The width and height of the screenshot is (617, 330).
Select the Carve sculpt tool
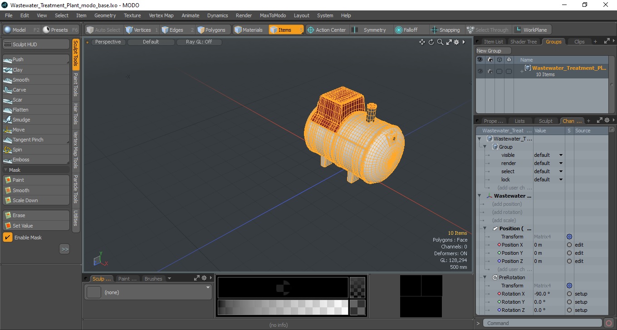coord(36,90)
